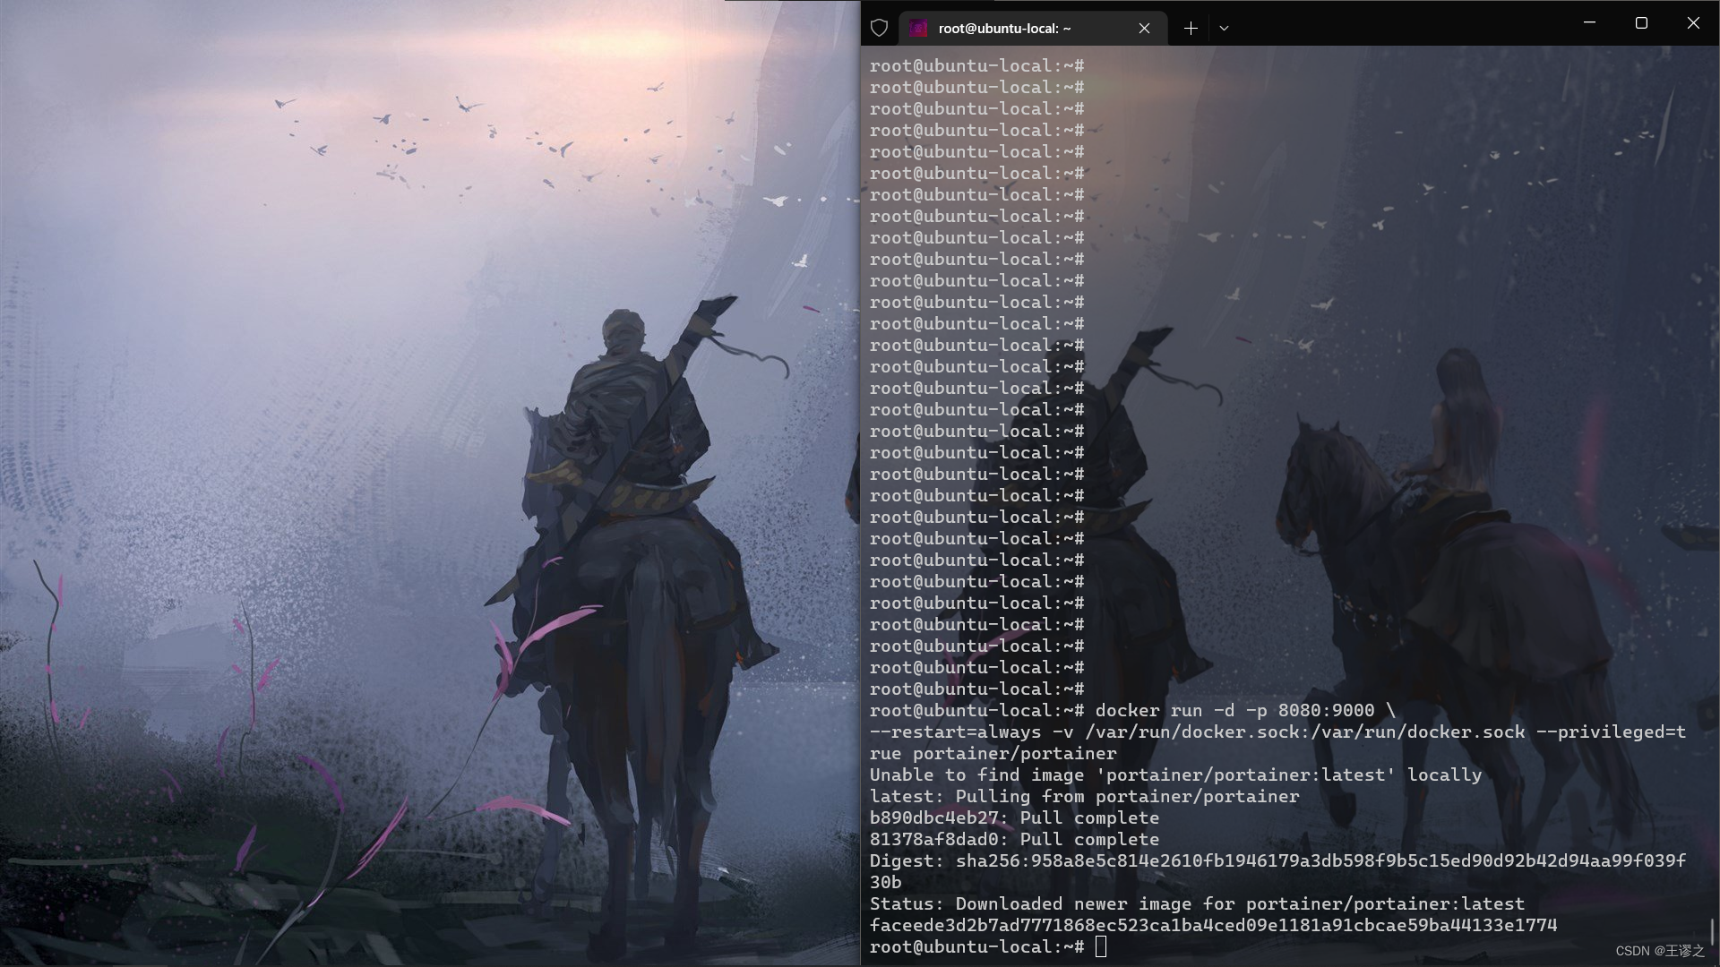Close the root@ubuntu-local tab
Screen dimensions: 1720x967
tap(1144, 29)
